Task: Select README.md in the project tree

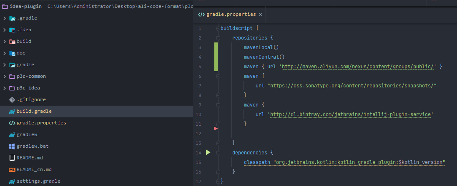Action: [x=30, y=158]
